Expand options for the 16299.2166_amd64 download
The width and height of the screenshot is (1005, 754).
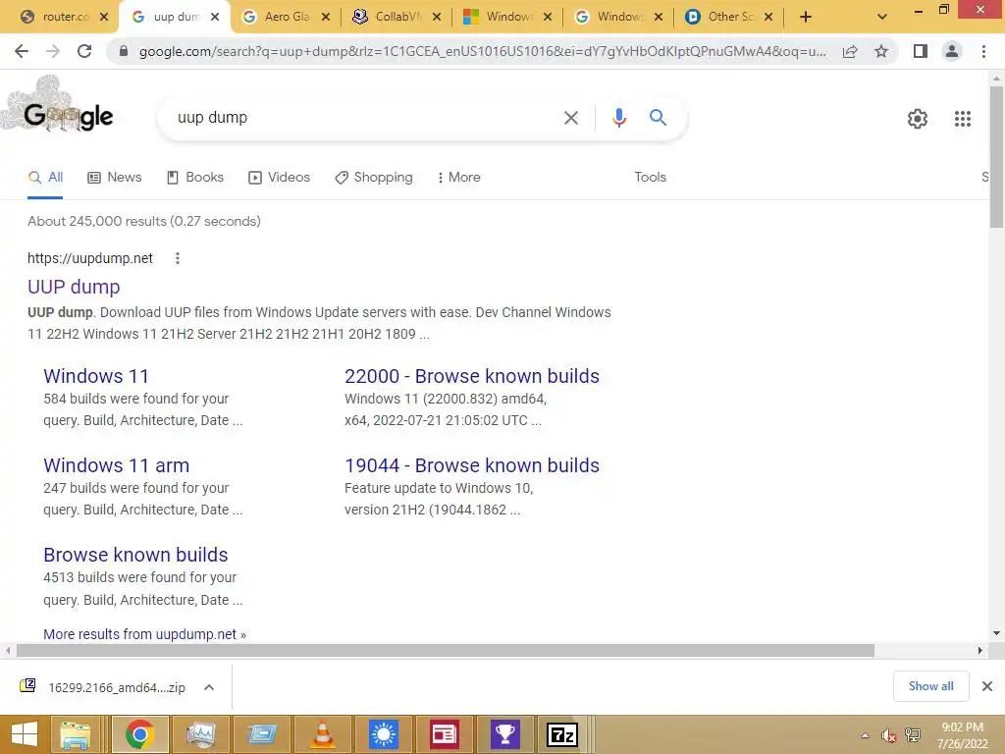tap(209, 687)
